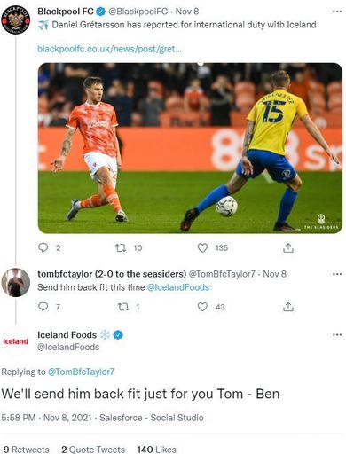
Task: View the 2 Quote Tweets
Action: pyautogui.click(x=93, y=450)
